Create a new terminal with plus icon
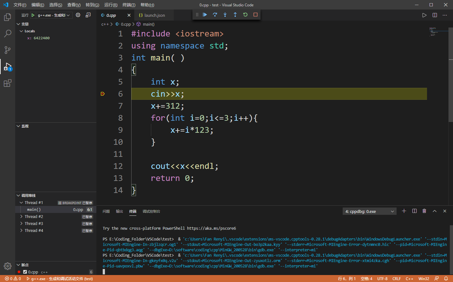The image size is (453, 282). pos(404,211)
